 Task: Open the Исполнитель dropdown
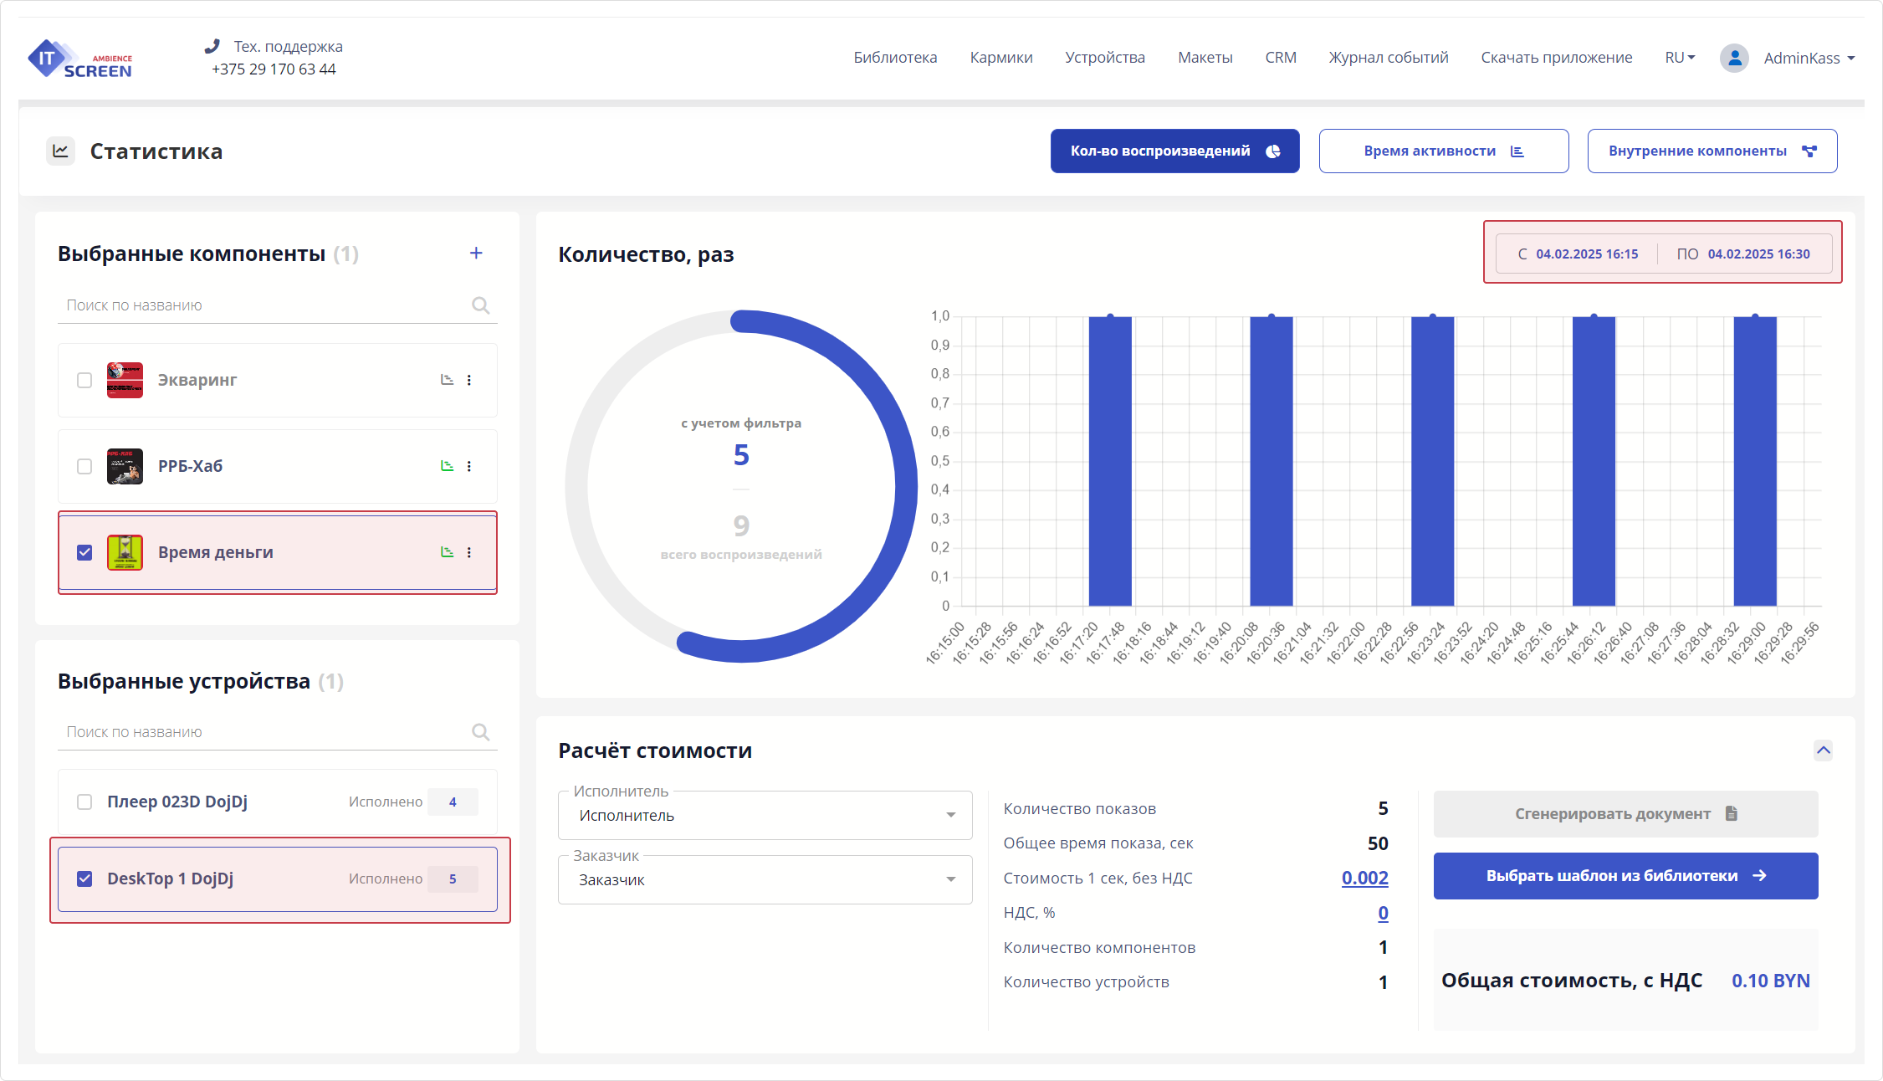(x=765, y=815)
